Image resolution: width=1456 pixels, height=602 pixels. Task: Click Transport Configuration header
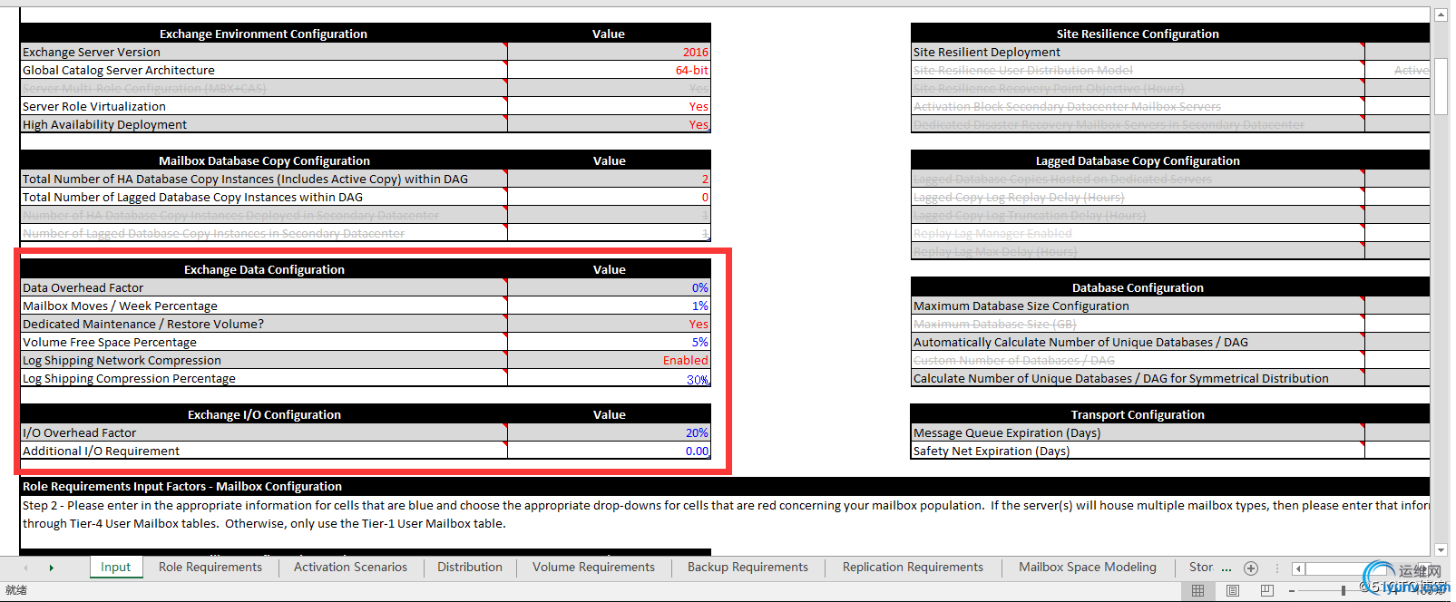[x=1138, y=414]
